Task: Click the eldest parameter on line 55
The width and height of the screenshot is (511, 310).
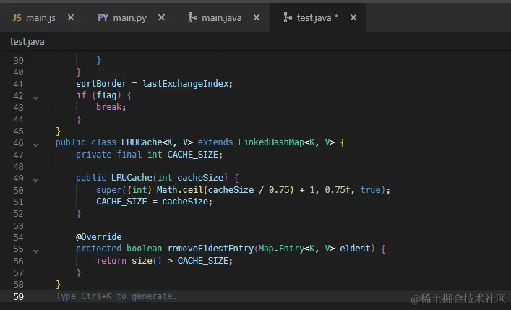Action: coord(355,249)
